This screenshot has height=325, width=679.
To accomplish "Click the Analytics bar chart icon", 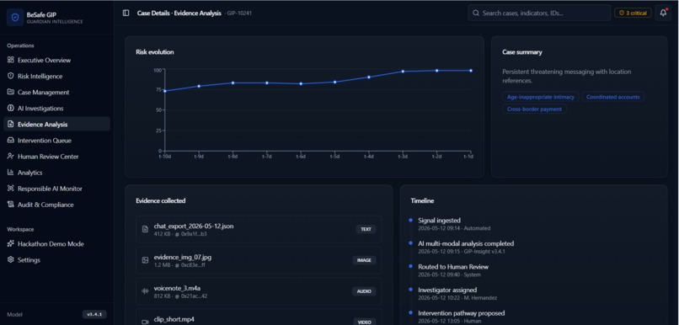I will coord(11,173).
